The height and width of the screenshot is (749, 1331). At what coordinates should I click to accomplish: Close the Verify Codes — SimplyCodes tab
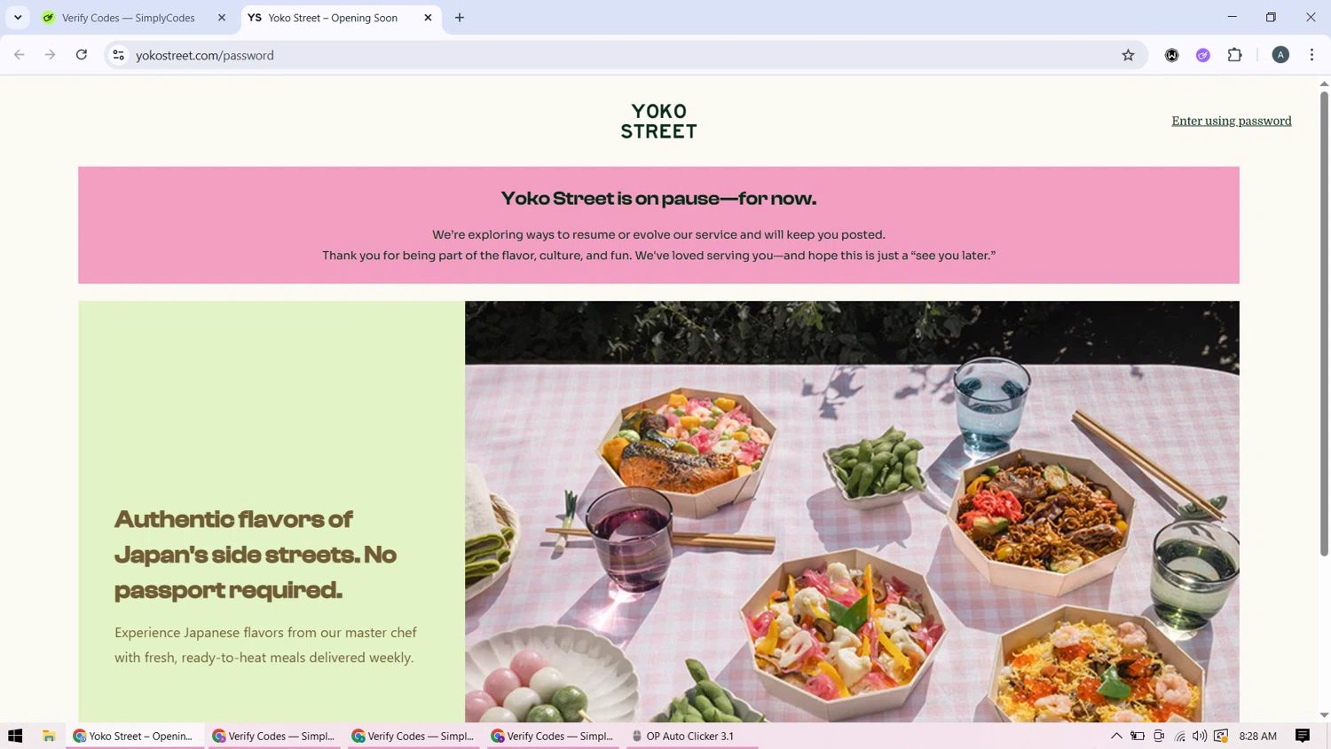tap(222, 18)
